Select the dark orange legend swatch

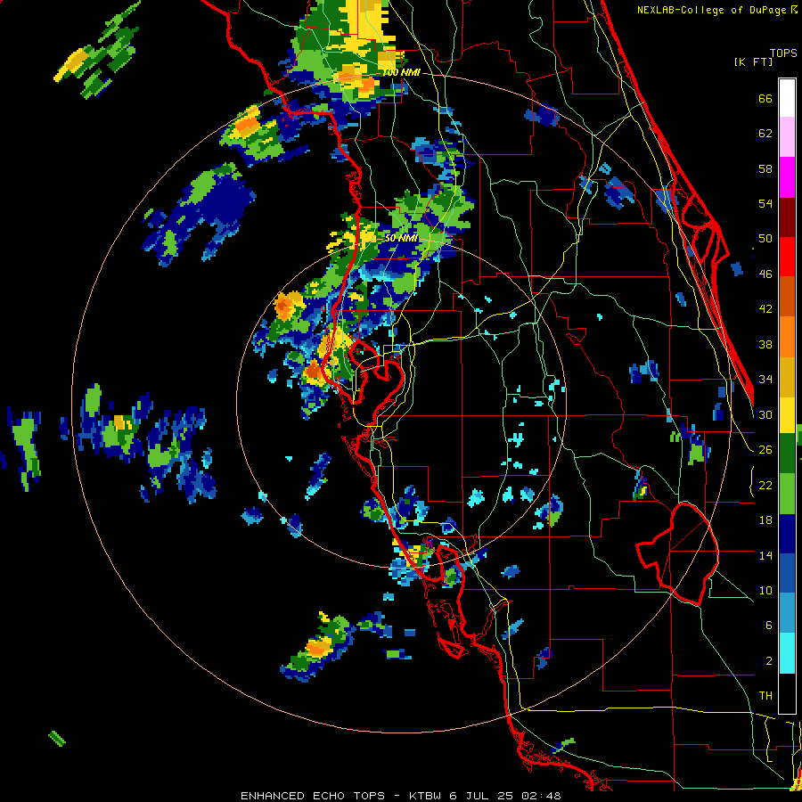click(x=787, y=297)
